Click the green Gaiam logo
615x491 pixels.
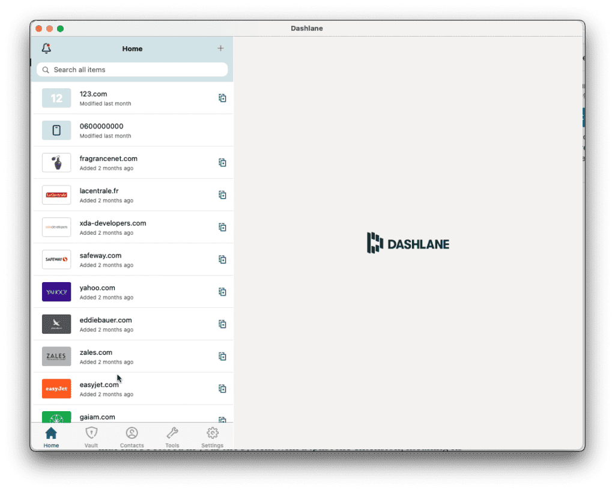(x=56, y=417)
